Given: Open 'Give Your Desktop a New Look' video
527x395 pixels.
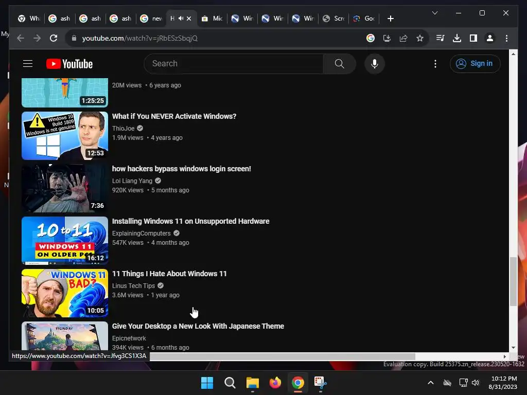Looking at the screenshot, I should [198, 326].
